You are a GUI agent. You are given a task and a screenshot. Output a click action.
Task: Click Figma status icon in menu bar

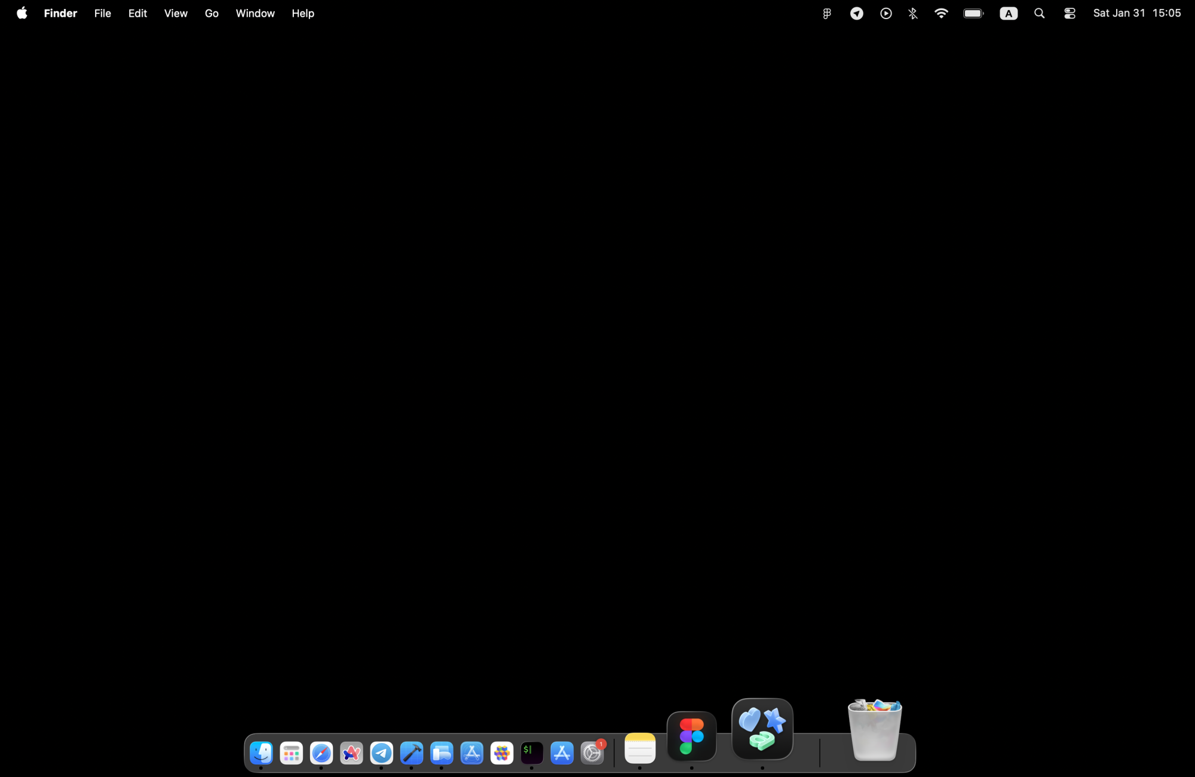tap(827, 13)
